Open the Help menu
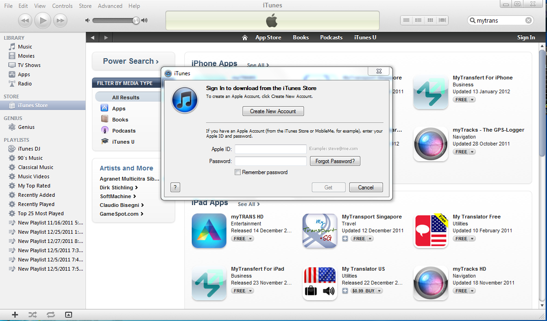This screenshot has height=321, width=547. (134, 6)
